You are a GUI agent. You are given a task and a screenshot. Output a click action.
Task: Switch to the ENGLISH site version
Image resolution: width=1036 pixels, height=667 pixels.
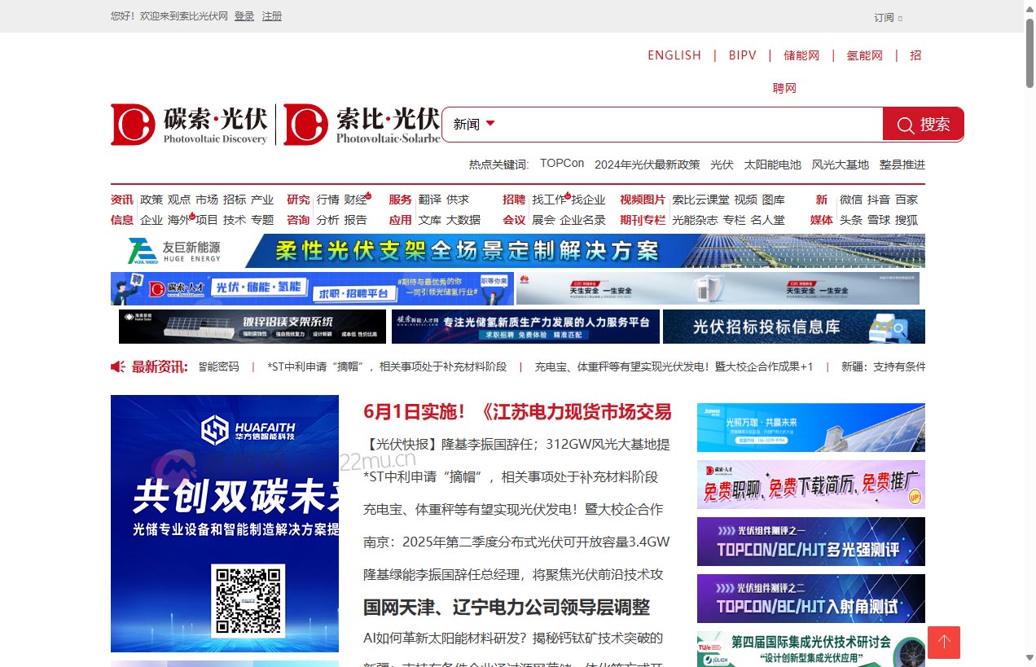pyautogui.click(x=674, y=55)
